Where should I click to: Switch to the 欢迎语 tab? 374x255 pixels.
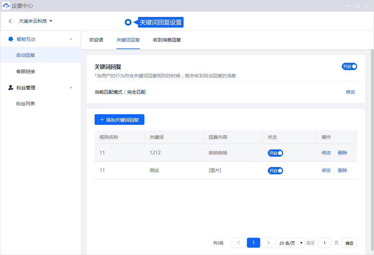pyautogui.click(x=96, y=40)
